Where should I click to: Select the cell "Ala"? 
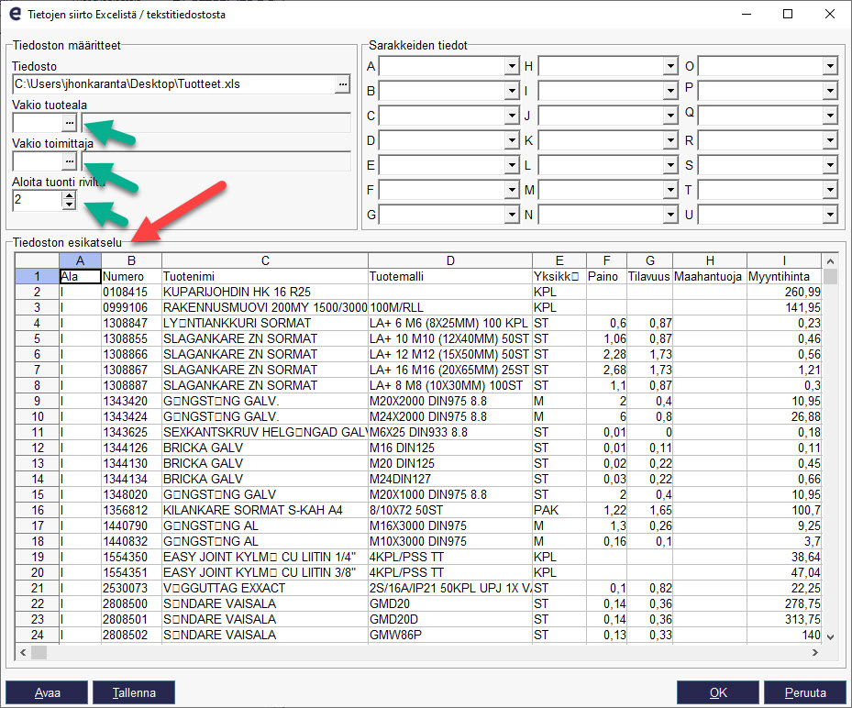pos(80,277)
